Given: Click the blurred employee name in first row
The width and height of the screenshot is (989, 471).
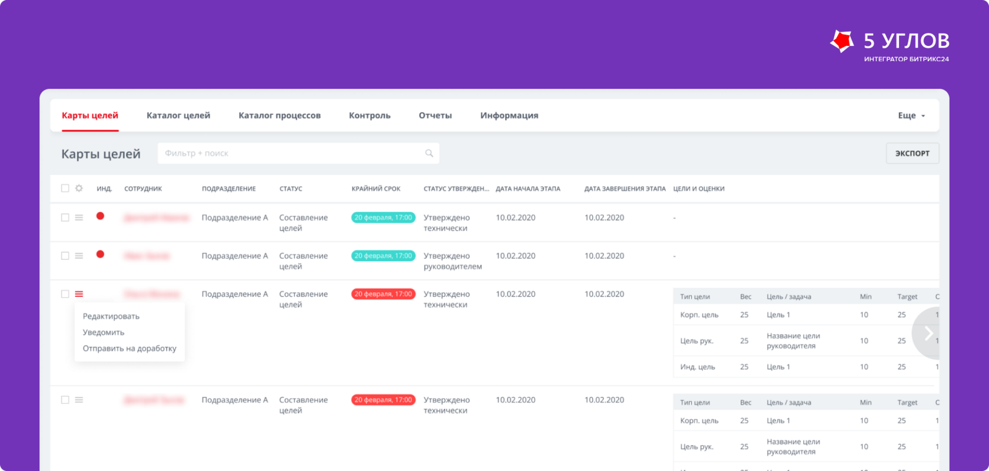Looking at the screenshot, I should point(157,218).
